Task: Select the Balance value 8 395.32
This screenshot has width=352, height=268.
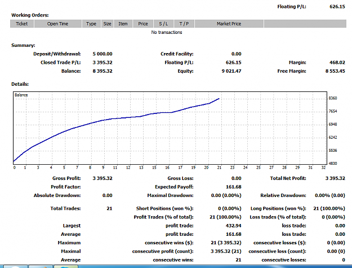Action: coord(103,71)
